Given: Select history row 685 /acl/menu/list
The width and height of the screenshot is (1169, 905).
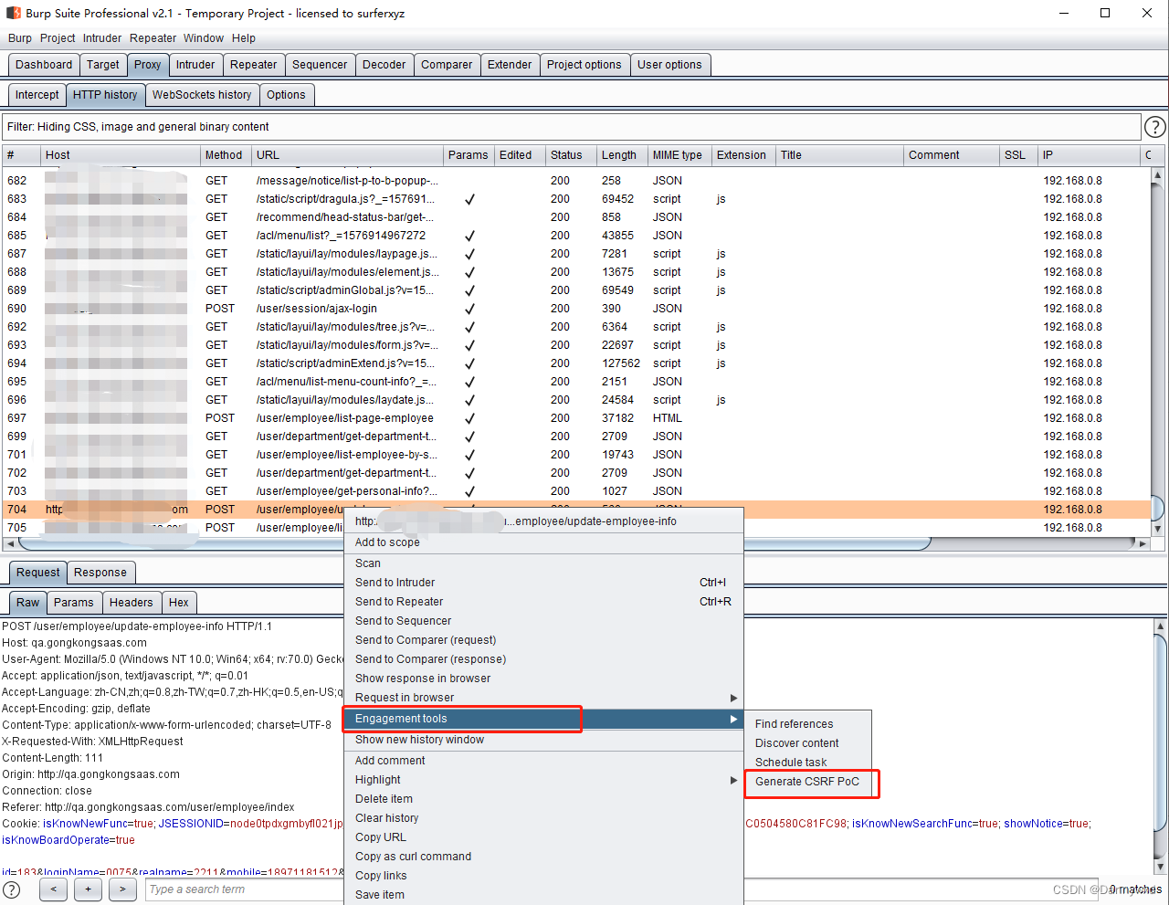Looking at the screenshot, I should pos(575,236).
